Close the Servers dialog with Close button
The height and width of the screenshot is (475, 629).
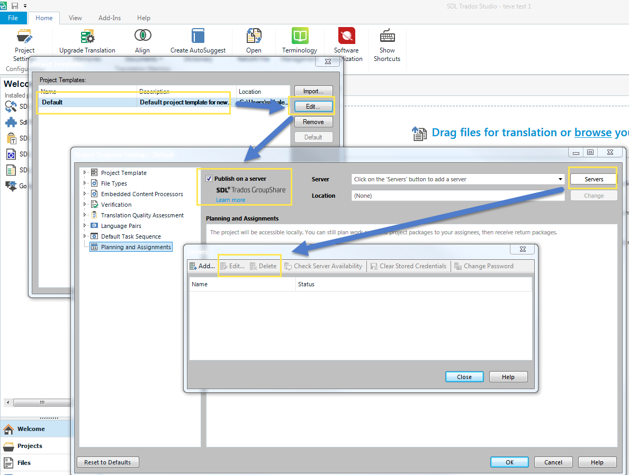464,376
